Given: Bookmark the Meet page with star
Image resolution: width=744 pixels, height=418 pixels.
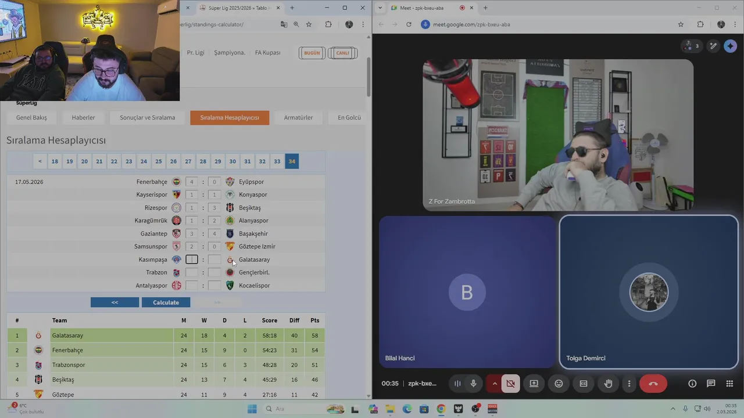Looking at the screenshot, I should 681,24.
